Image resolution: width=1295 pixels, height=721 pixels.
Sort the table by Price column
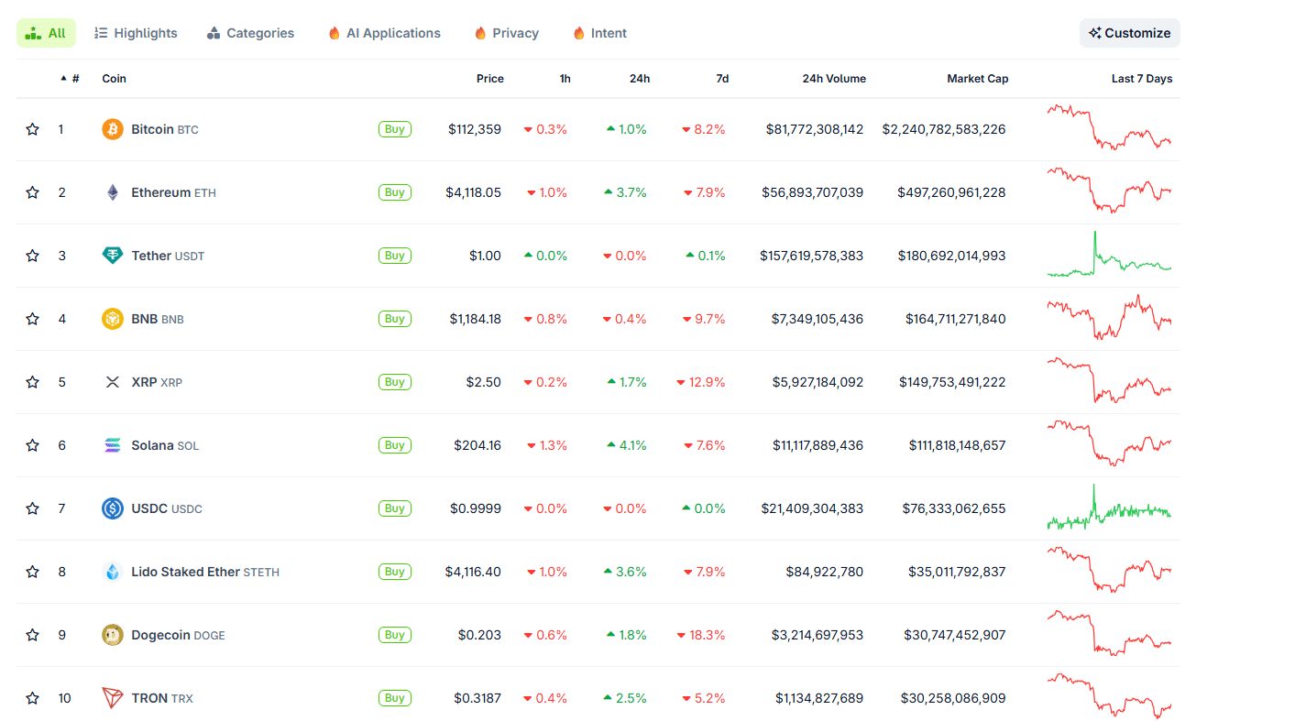[x=489, y=79]
